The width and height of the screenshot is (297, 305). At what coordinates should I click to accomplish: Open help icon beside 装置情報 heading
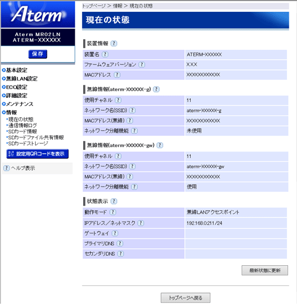[x=113, y=43]
